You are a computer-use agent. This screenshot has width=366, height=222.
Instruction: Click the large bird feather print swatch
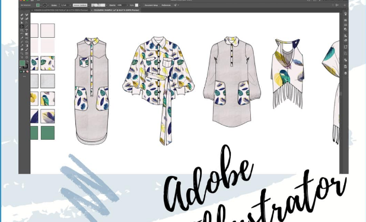pos(47,98)
